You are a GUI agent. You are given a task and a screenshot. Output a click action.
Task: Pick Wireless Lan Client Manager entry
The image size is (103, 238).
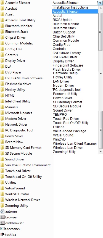[75, 144]
